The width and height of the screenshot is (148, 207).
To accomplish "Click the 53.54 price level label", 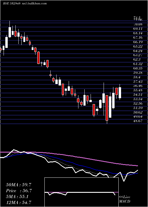I will (x=138, y=99).
